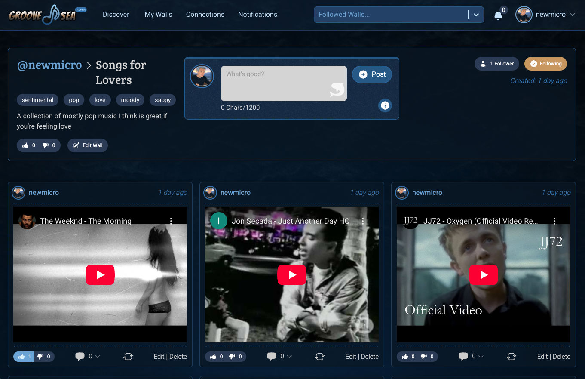Repost The Weeknd - The Morning
Image resolution: width=585 pixels, height=379 pixels.
point(128,357)
